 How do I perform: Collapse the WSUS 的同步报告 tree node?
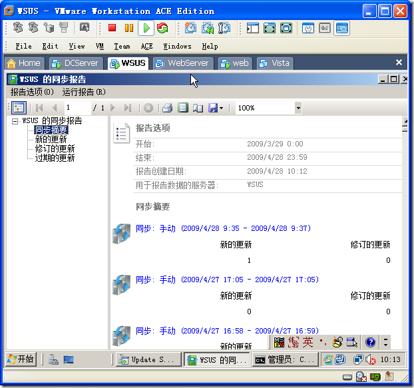point(15,121)
